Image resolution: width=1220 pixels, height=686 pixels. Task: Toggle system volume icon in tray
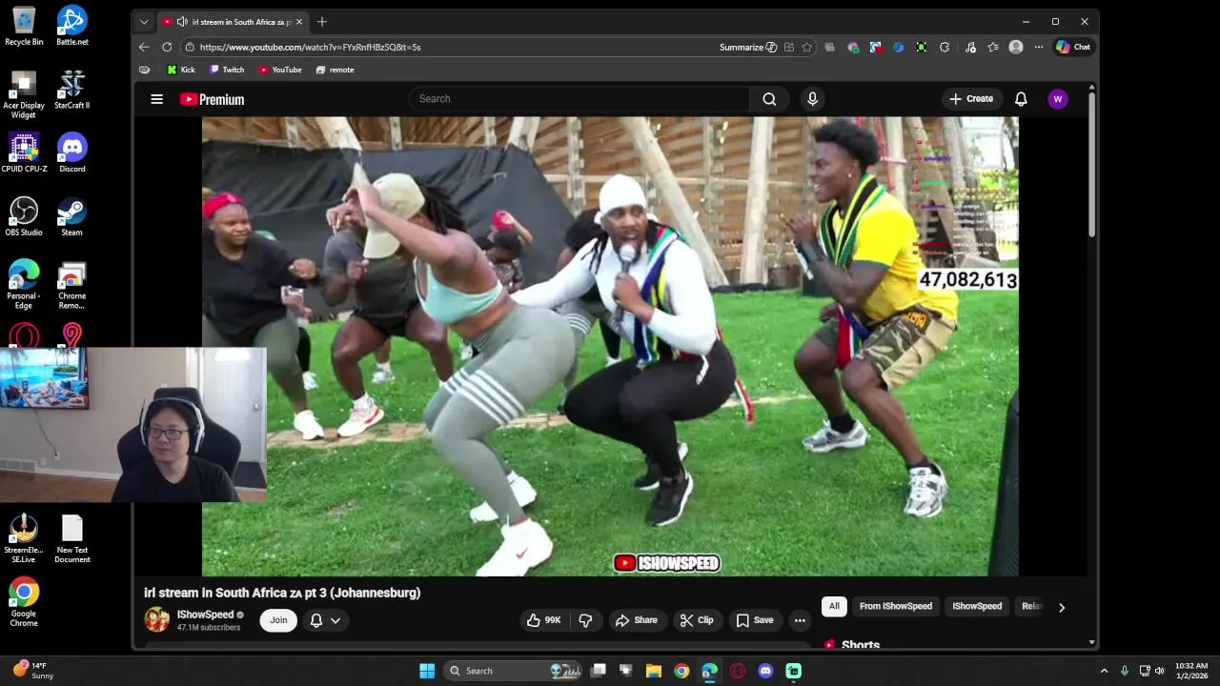tap(1161, 671)
